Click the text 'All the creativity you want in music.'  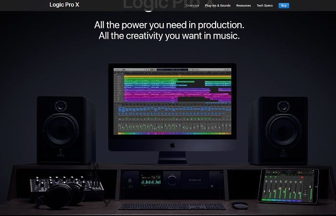coord(169,36)
